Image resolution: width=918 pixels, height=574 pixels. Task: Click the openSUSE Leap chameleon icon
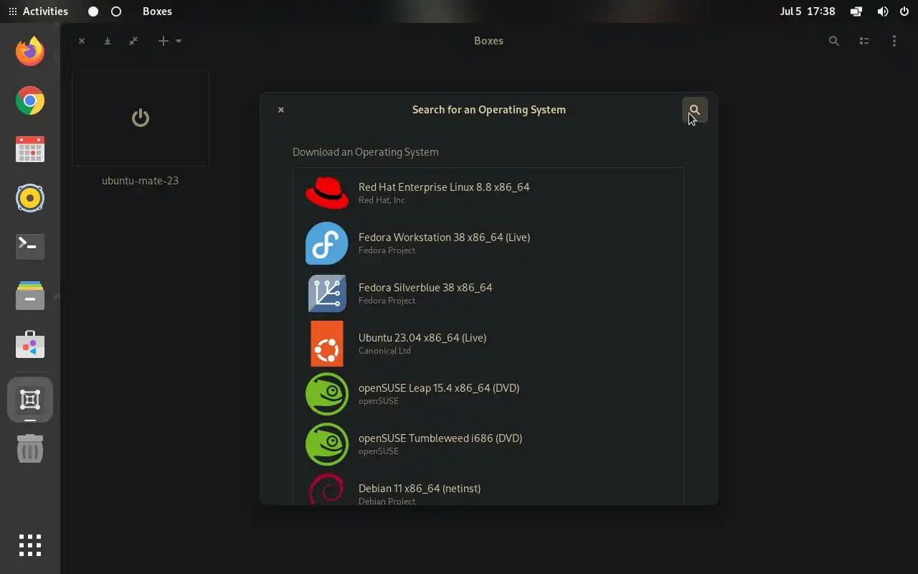(x=327, y=394)
